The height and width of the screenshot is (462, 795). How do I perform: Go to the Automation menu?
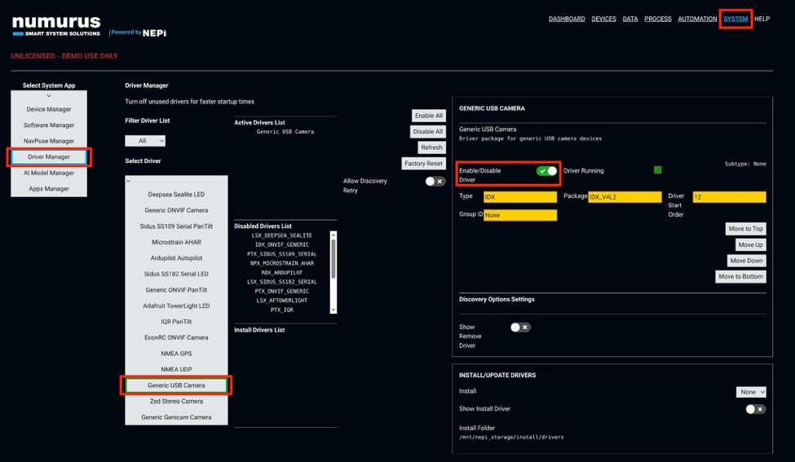(x=697, y=19)
